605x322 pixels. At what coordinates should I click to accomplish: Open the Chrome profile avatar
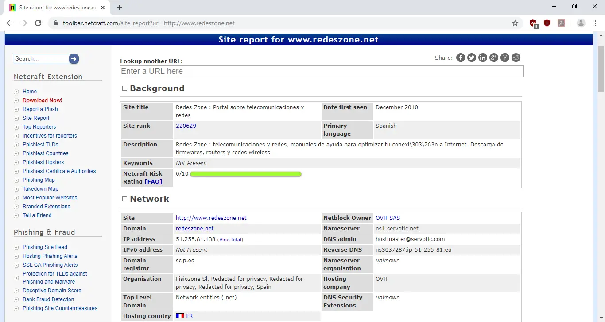581,23
